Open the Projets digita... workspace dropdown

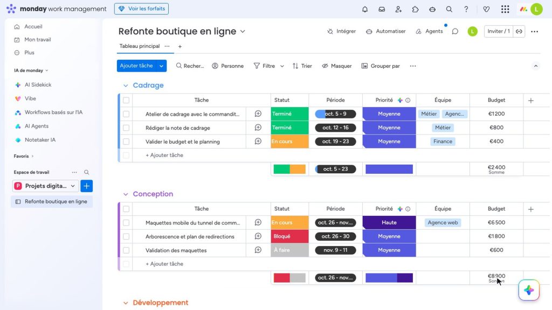(45, 186)
